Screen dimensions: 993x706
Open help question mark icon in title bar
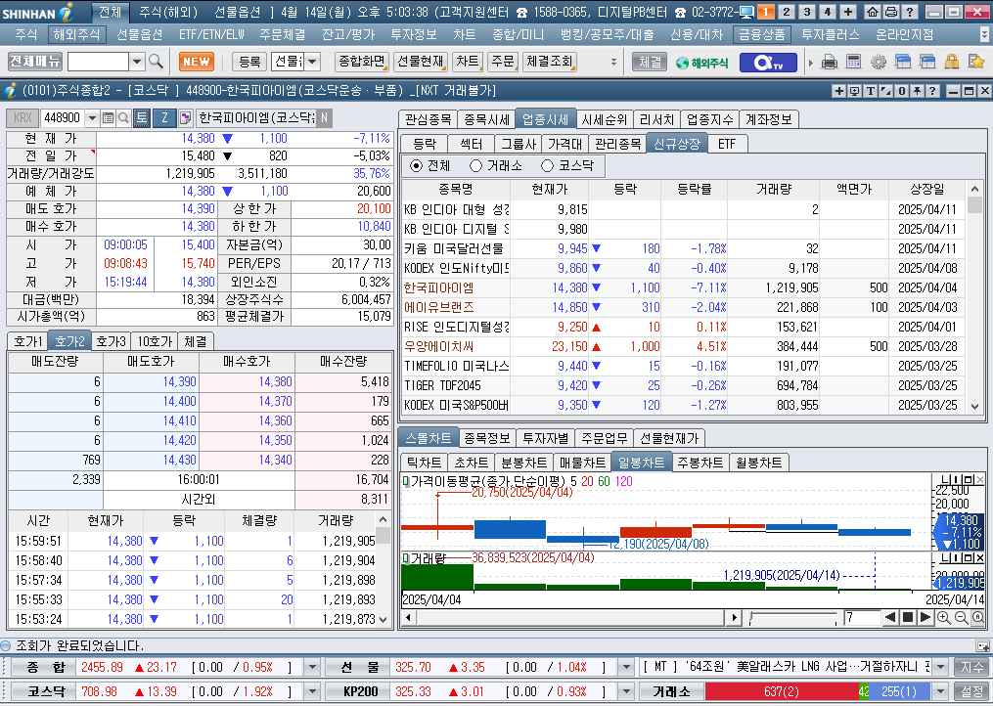(x=910, y=12)
